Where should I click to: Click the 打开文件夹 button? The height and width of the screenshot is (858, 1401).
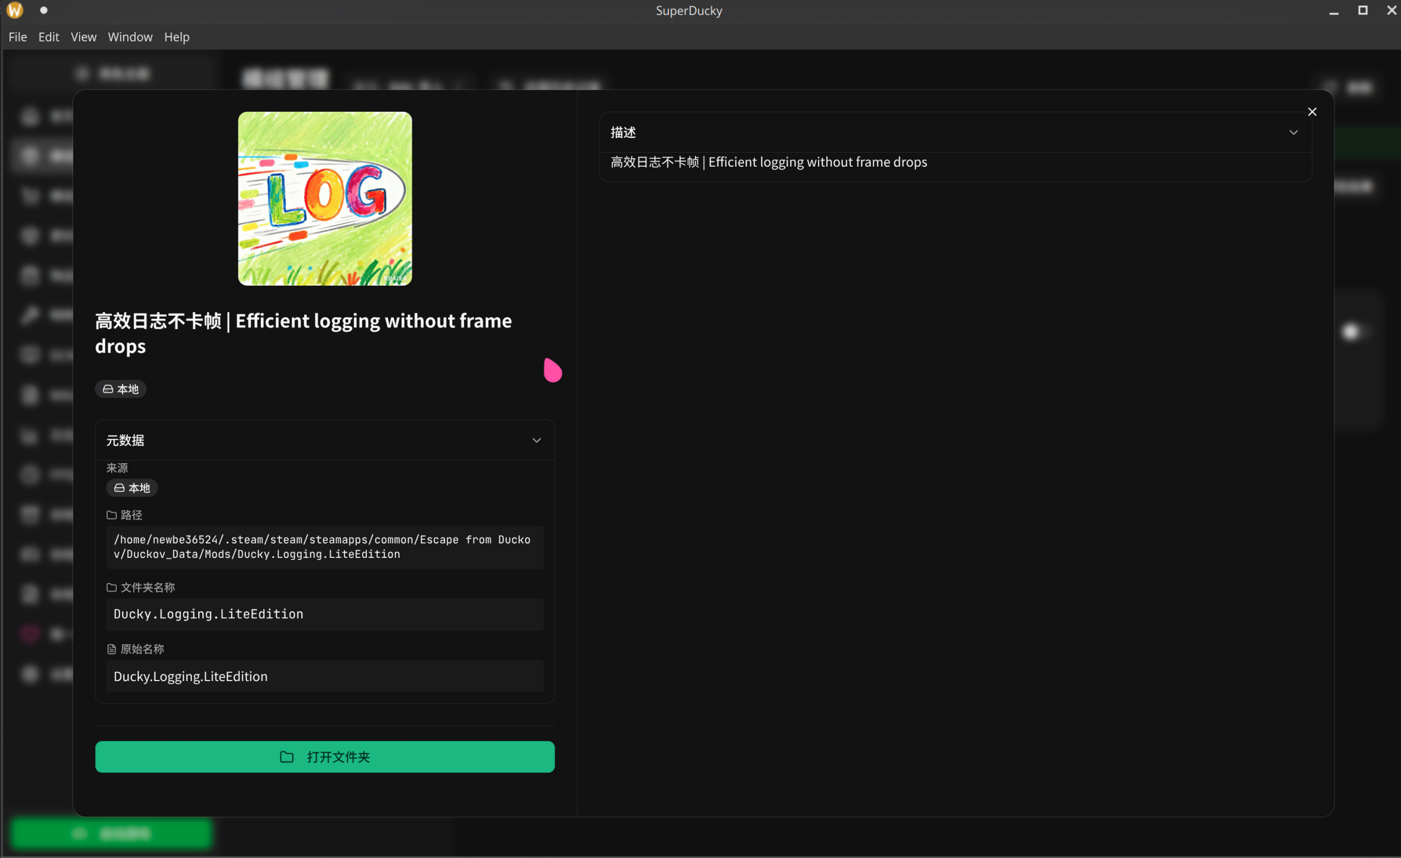click(x=325, y=757)
